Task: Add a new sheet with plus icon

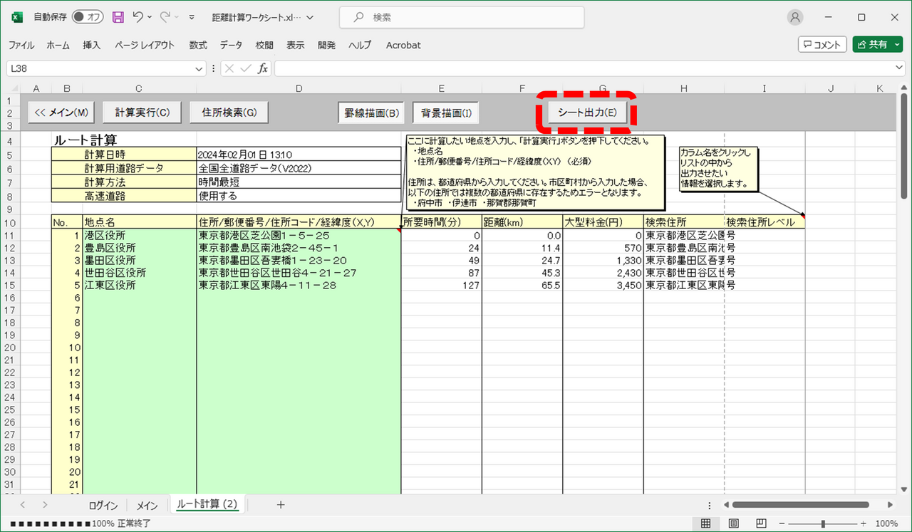Action: pos(281,504)
